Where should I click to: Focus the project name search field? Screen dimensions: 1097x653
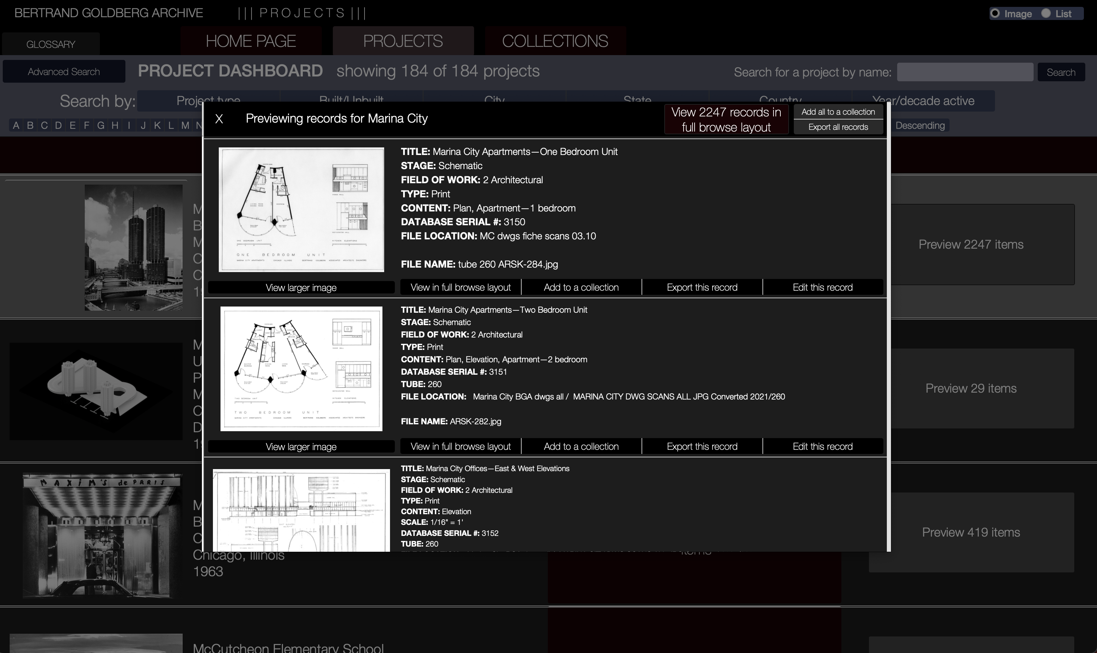[x=965, y=72]
